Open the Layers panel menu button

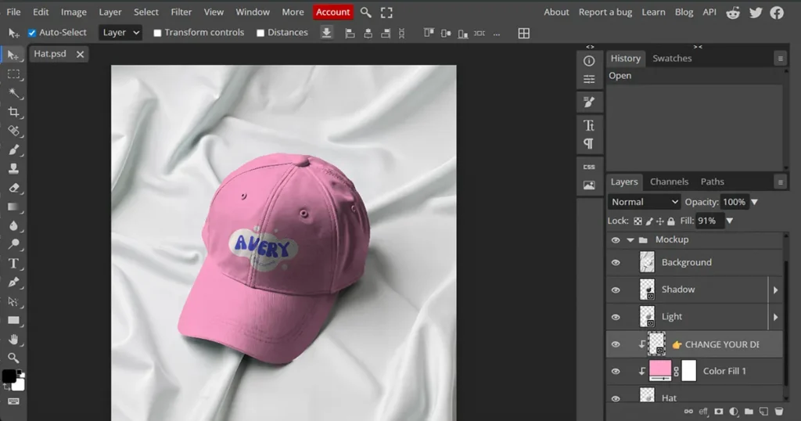pos(780,182)
